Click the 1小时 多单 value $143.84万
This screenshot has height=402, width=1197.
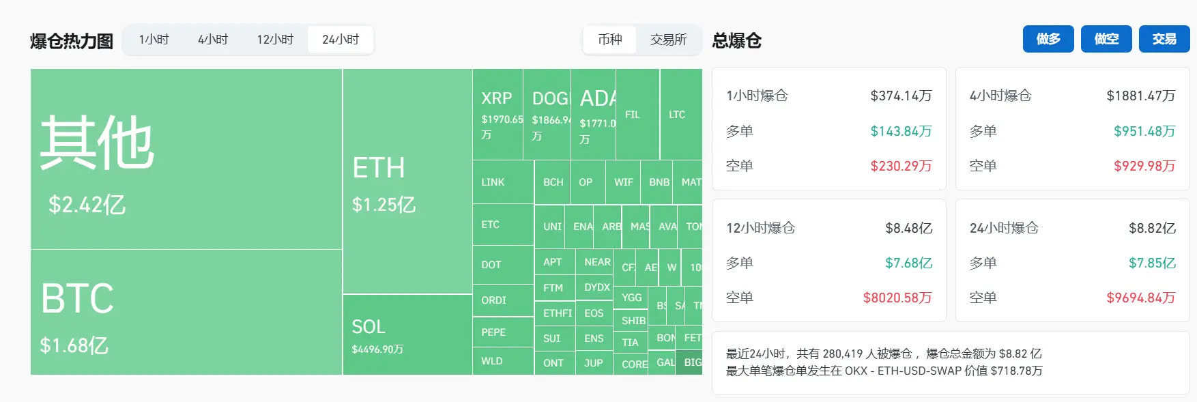tap(901, 131)
